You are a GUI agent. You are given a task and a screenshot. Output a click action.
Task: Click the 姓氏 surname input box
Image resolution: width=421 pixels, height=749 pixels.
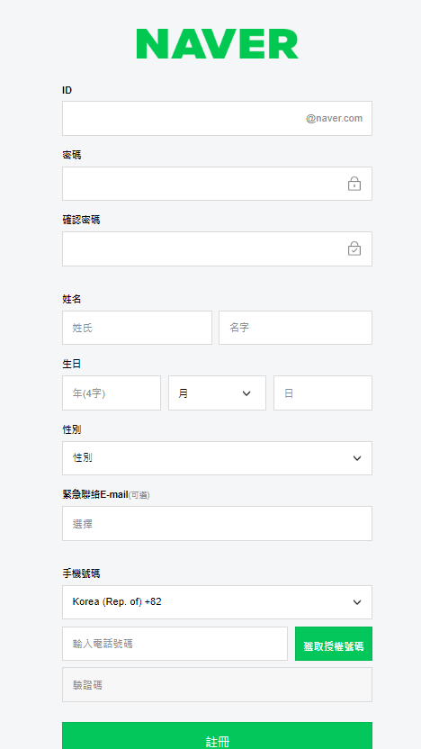(x=137, y=328)
